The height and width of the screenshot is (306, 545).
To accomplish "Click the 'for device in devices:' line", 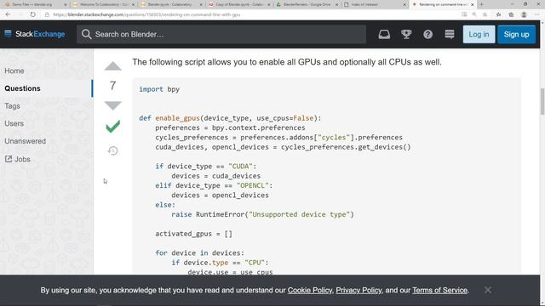I will pyautogui.click(x=200, y=253).
